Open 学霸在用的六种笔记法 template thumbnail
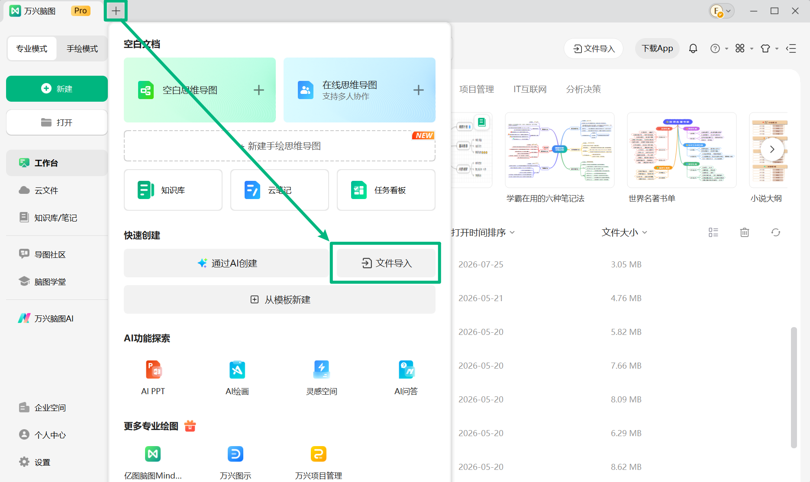Screen dimensions: 810x482 (560, 150)
